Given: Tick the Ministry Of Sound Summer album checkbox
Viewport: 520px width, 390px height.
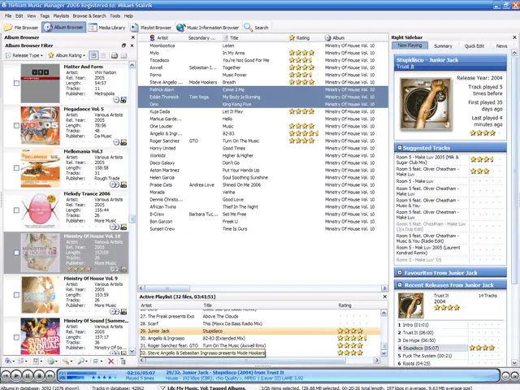Looking at the screenshot, I should click(16, 337).
